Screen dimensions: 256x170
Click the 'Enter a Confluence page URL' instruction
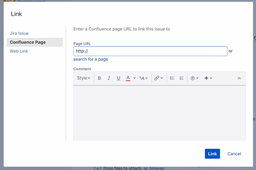[x=122, y=29]
